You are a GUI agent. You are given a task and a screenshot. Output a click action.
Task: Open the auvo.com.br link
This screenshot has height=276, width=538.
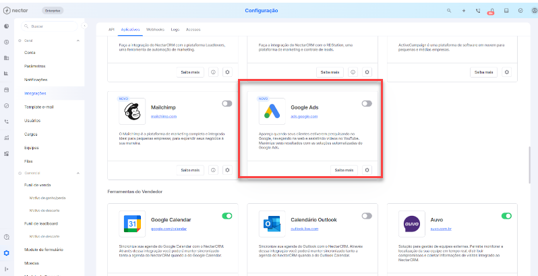(x=441, y=229)
